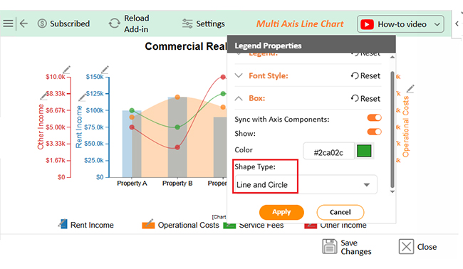Click the Reload Add-in refresh icon
This screenshot has width=463, height=269.
click(x=114, y=23)
